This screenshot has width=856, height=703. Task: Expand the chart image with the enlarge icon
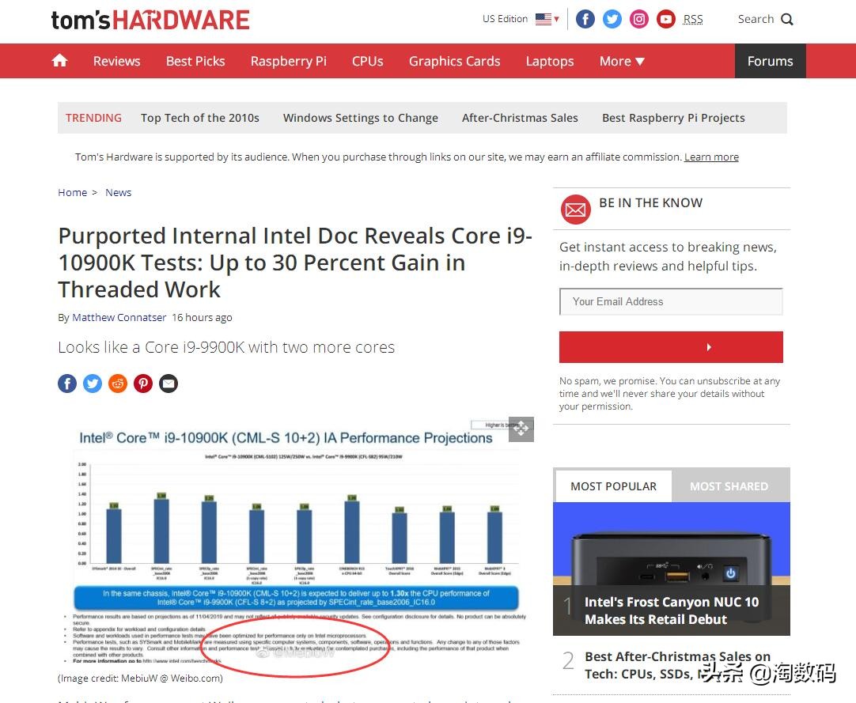tap(521, 429)
